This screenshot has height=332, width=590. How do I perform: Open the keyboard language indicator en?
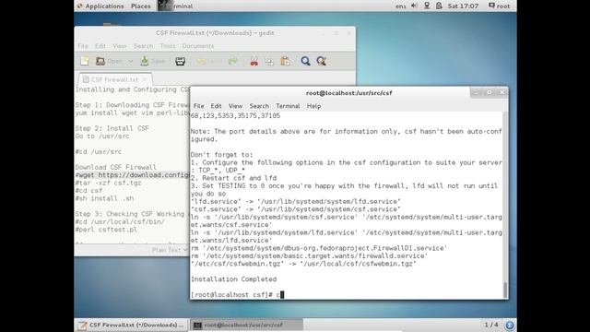click(x=400, y=6)
